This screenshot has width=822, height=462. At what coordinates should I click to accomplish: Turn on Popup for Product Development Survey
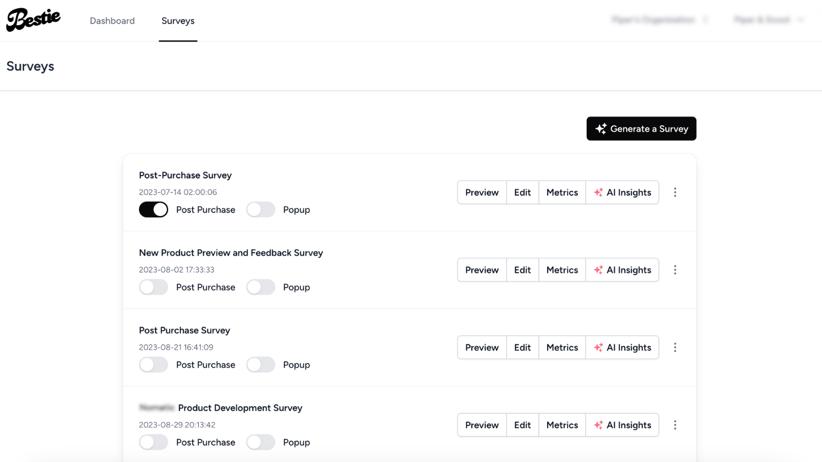click(x=260, y=442)
